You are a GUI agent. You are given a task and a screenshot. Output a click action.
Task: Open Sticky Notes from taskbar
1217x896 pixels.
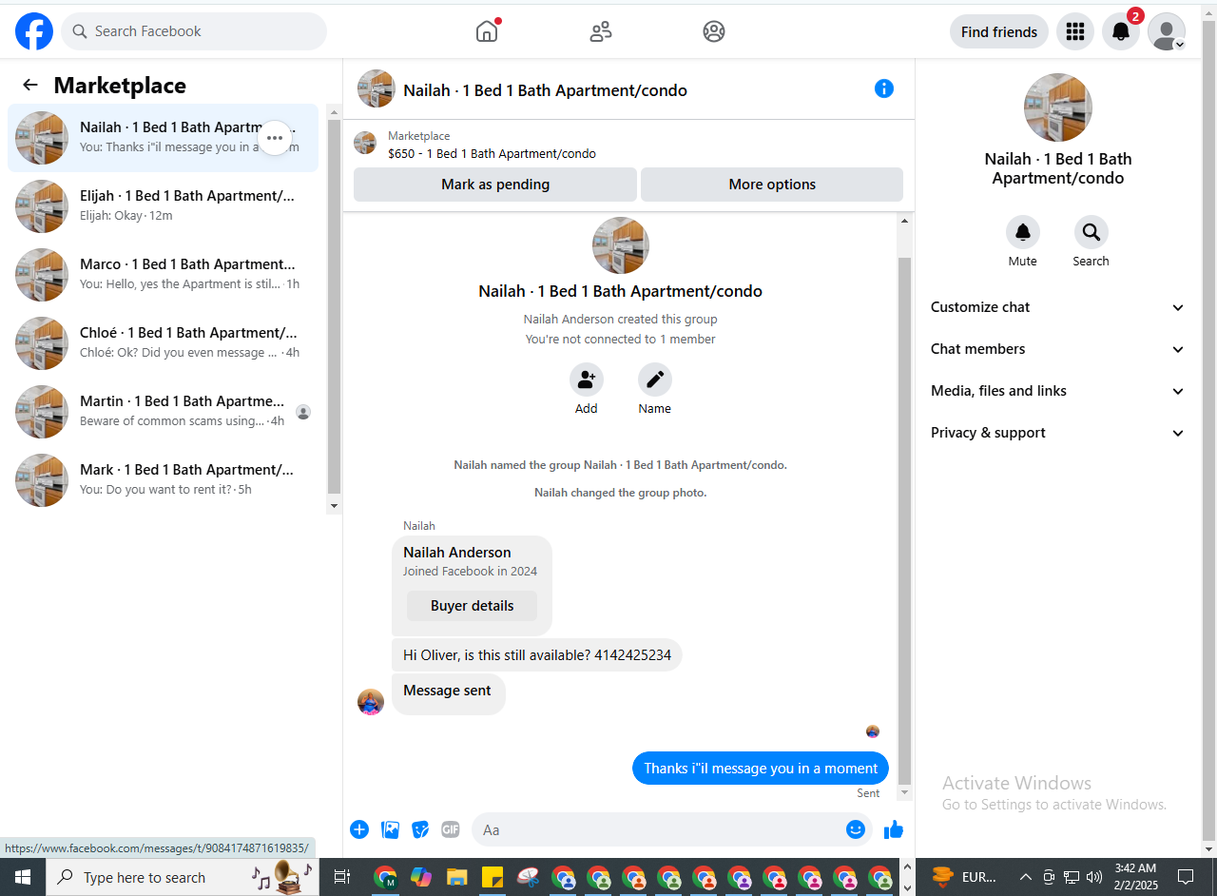click(x=493, y=877)
